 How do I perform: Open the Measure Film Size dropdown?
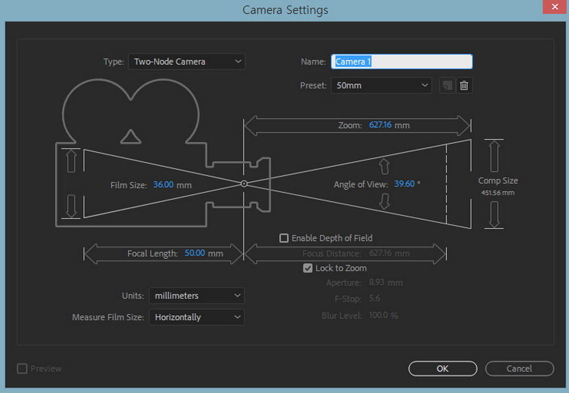click(x=196, y=317)
